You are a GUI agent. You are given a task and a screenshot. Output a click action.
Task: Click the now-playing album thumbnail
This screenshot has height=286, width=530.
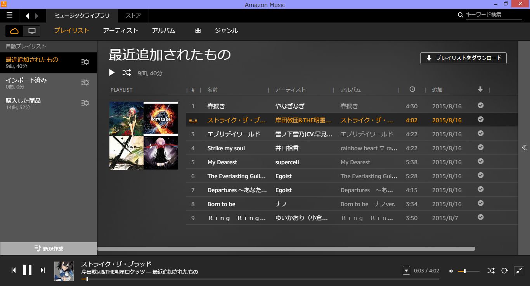(64, 271)
